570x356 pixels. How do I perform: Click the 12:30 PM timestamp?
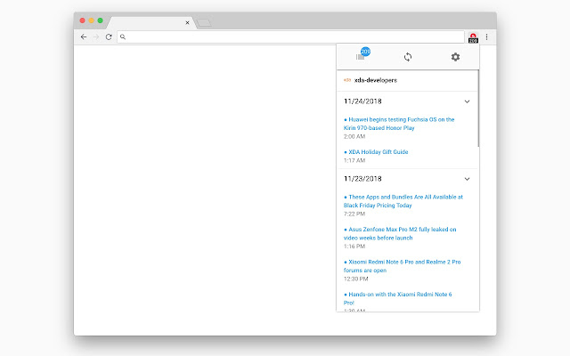click(356, 279)
